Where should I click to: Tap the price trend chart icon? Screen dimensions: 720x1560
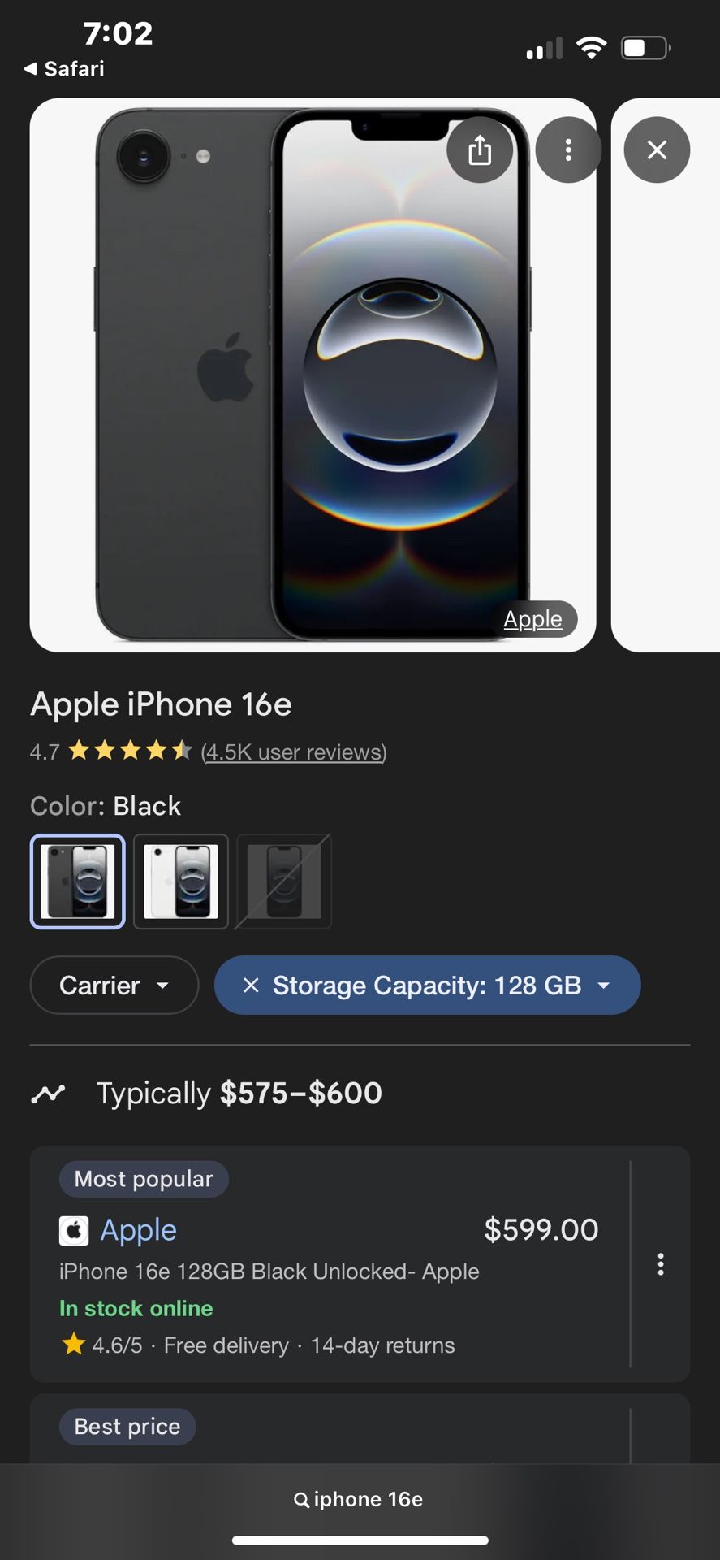48,1094
